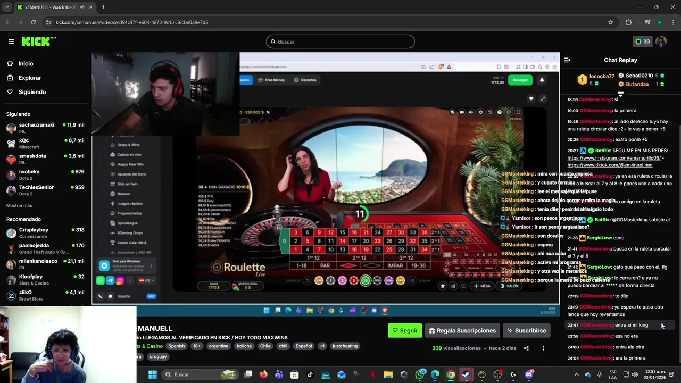The image size is (681, 383).
Task: Open lococba77 in the chat leaderboard
Action: 596,80
